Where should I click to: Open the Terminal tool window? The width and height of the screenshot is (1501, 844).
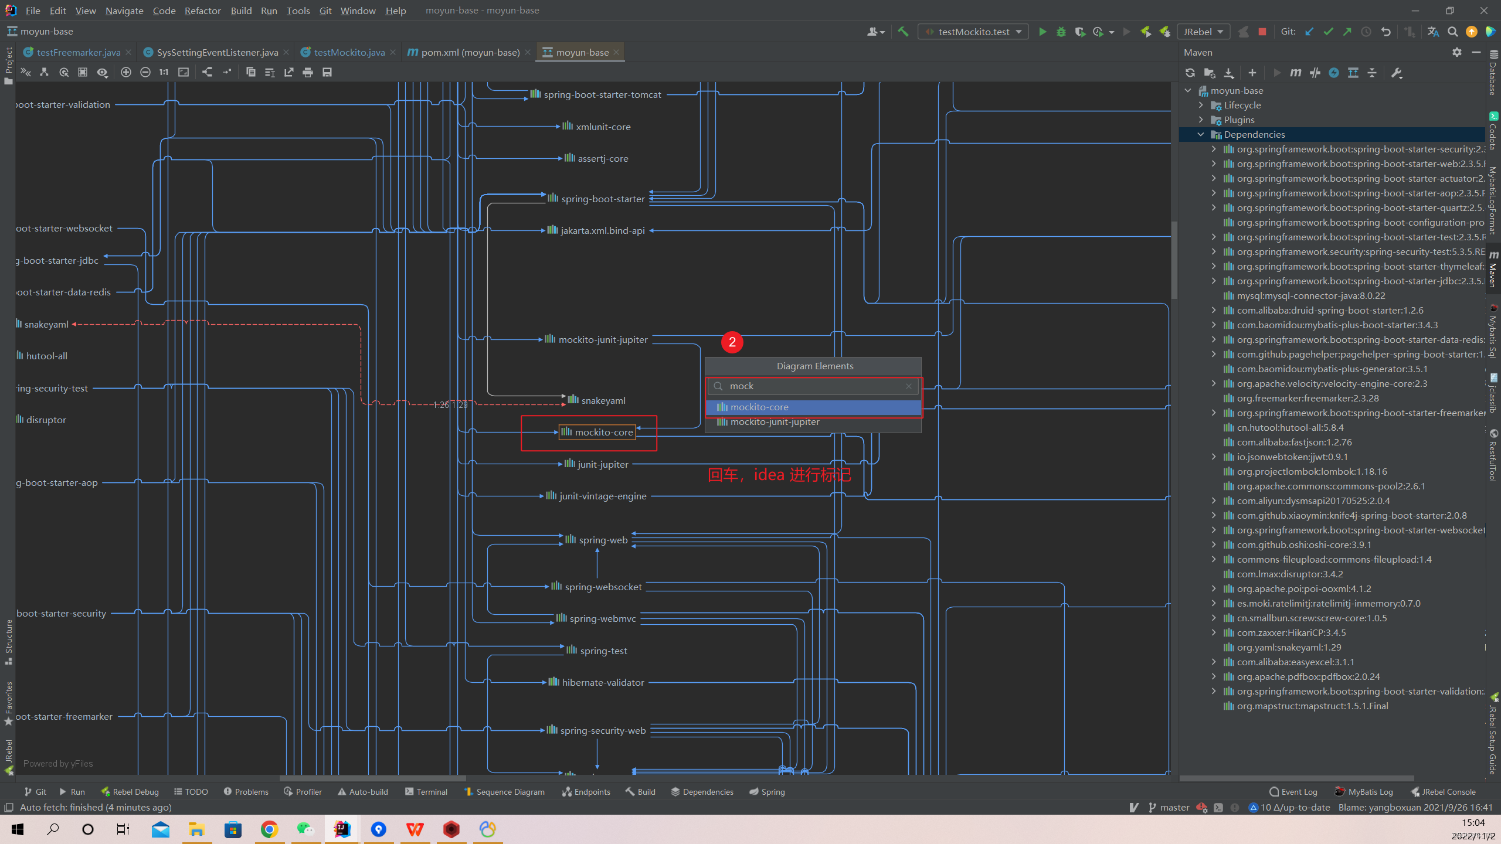(426, 792)
